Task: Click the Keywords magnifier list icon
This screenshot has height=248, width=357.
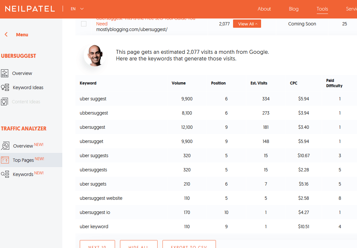Action: click(5, 174)
